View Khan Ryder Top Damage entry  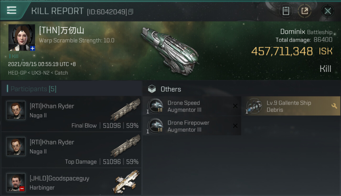click(x=71, y=150)
